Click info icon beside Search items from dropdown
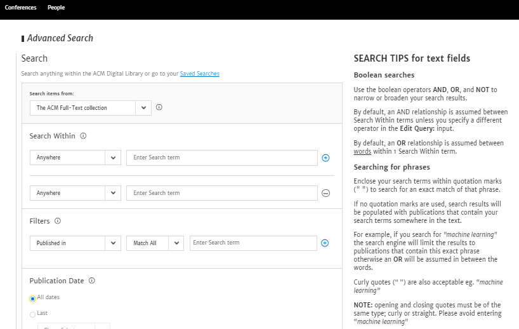This screenshot has height=329, width=519. coord(159,107)
